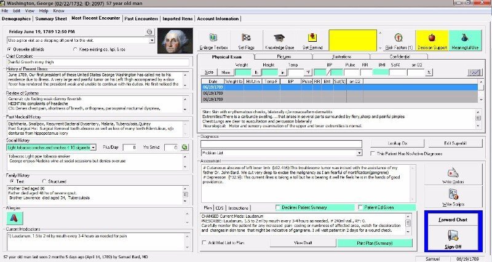Click the Enlarge Textbox icon
Viewport: 492px width, 262px height.
point(213,38)
